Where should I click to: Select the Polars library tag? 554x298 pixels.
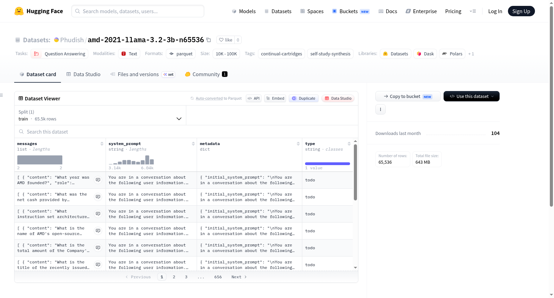(452, 54)
